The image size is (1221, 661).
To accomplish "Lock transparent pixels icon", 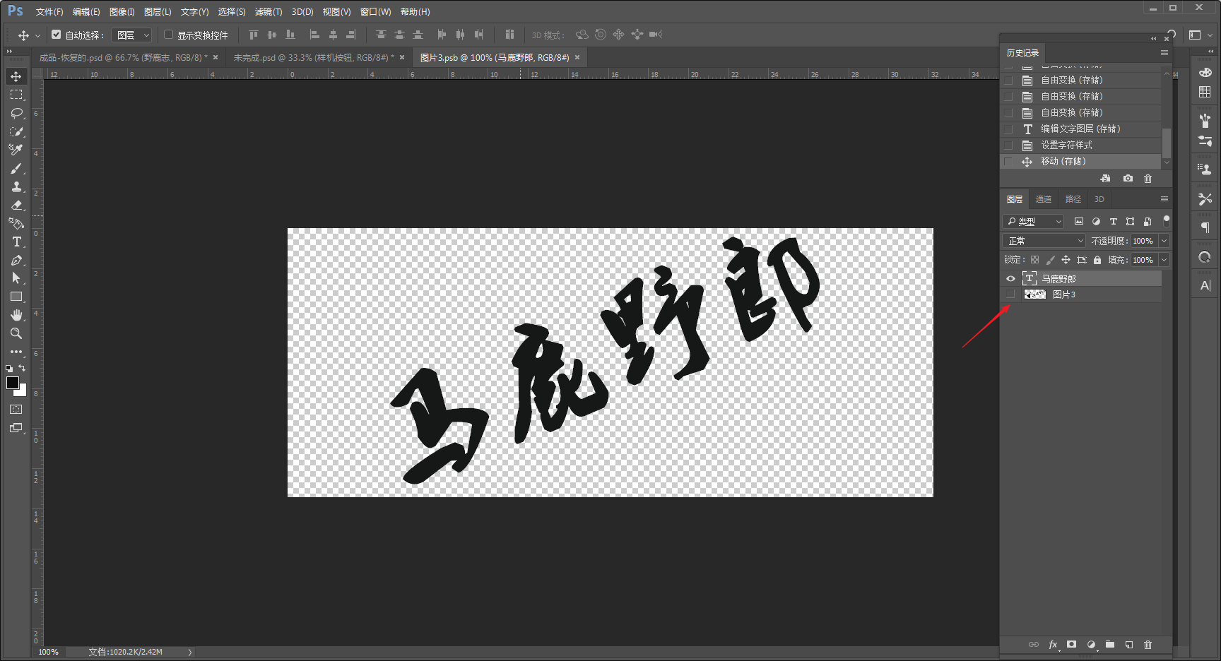I will (1034, 260).
